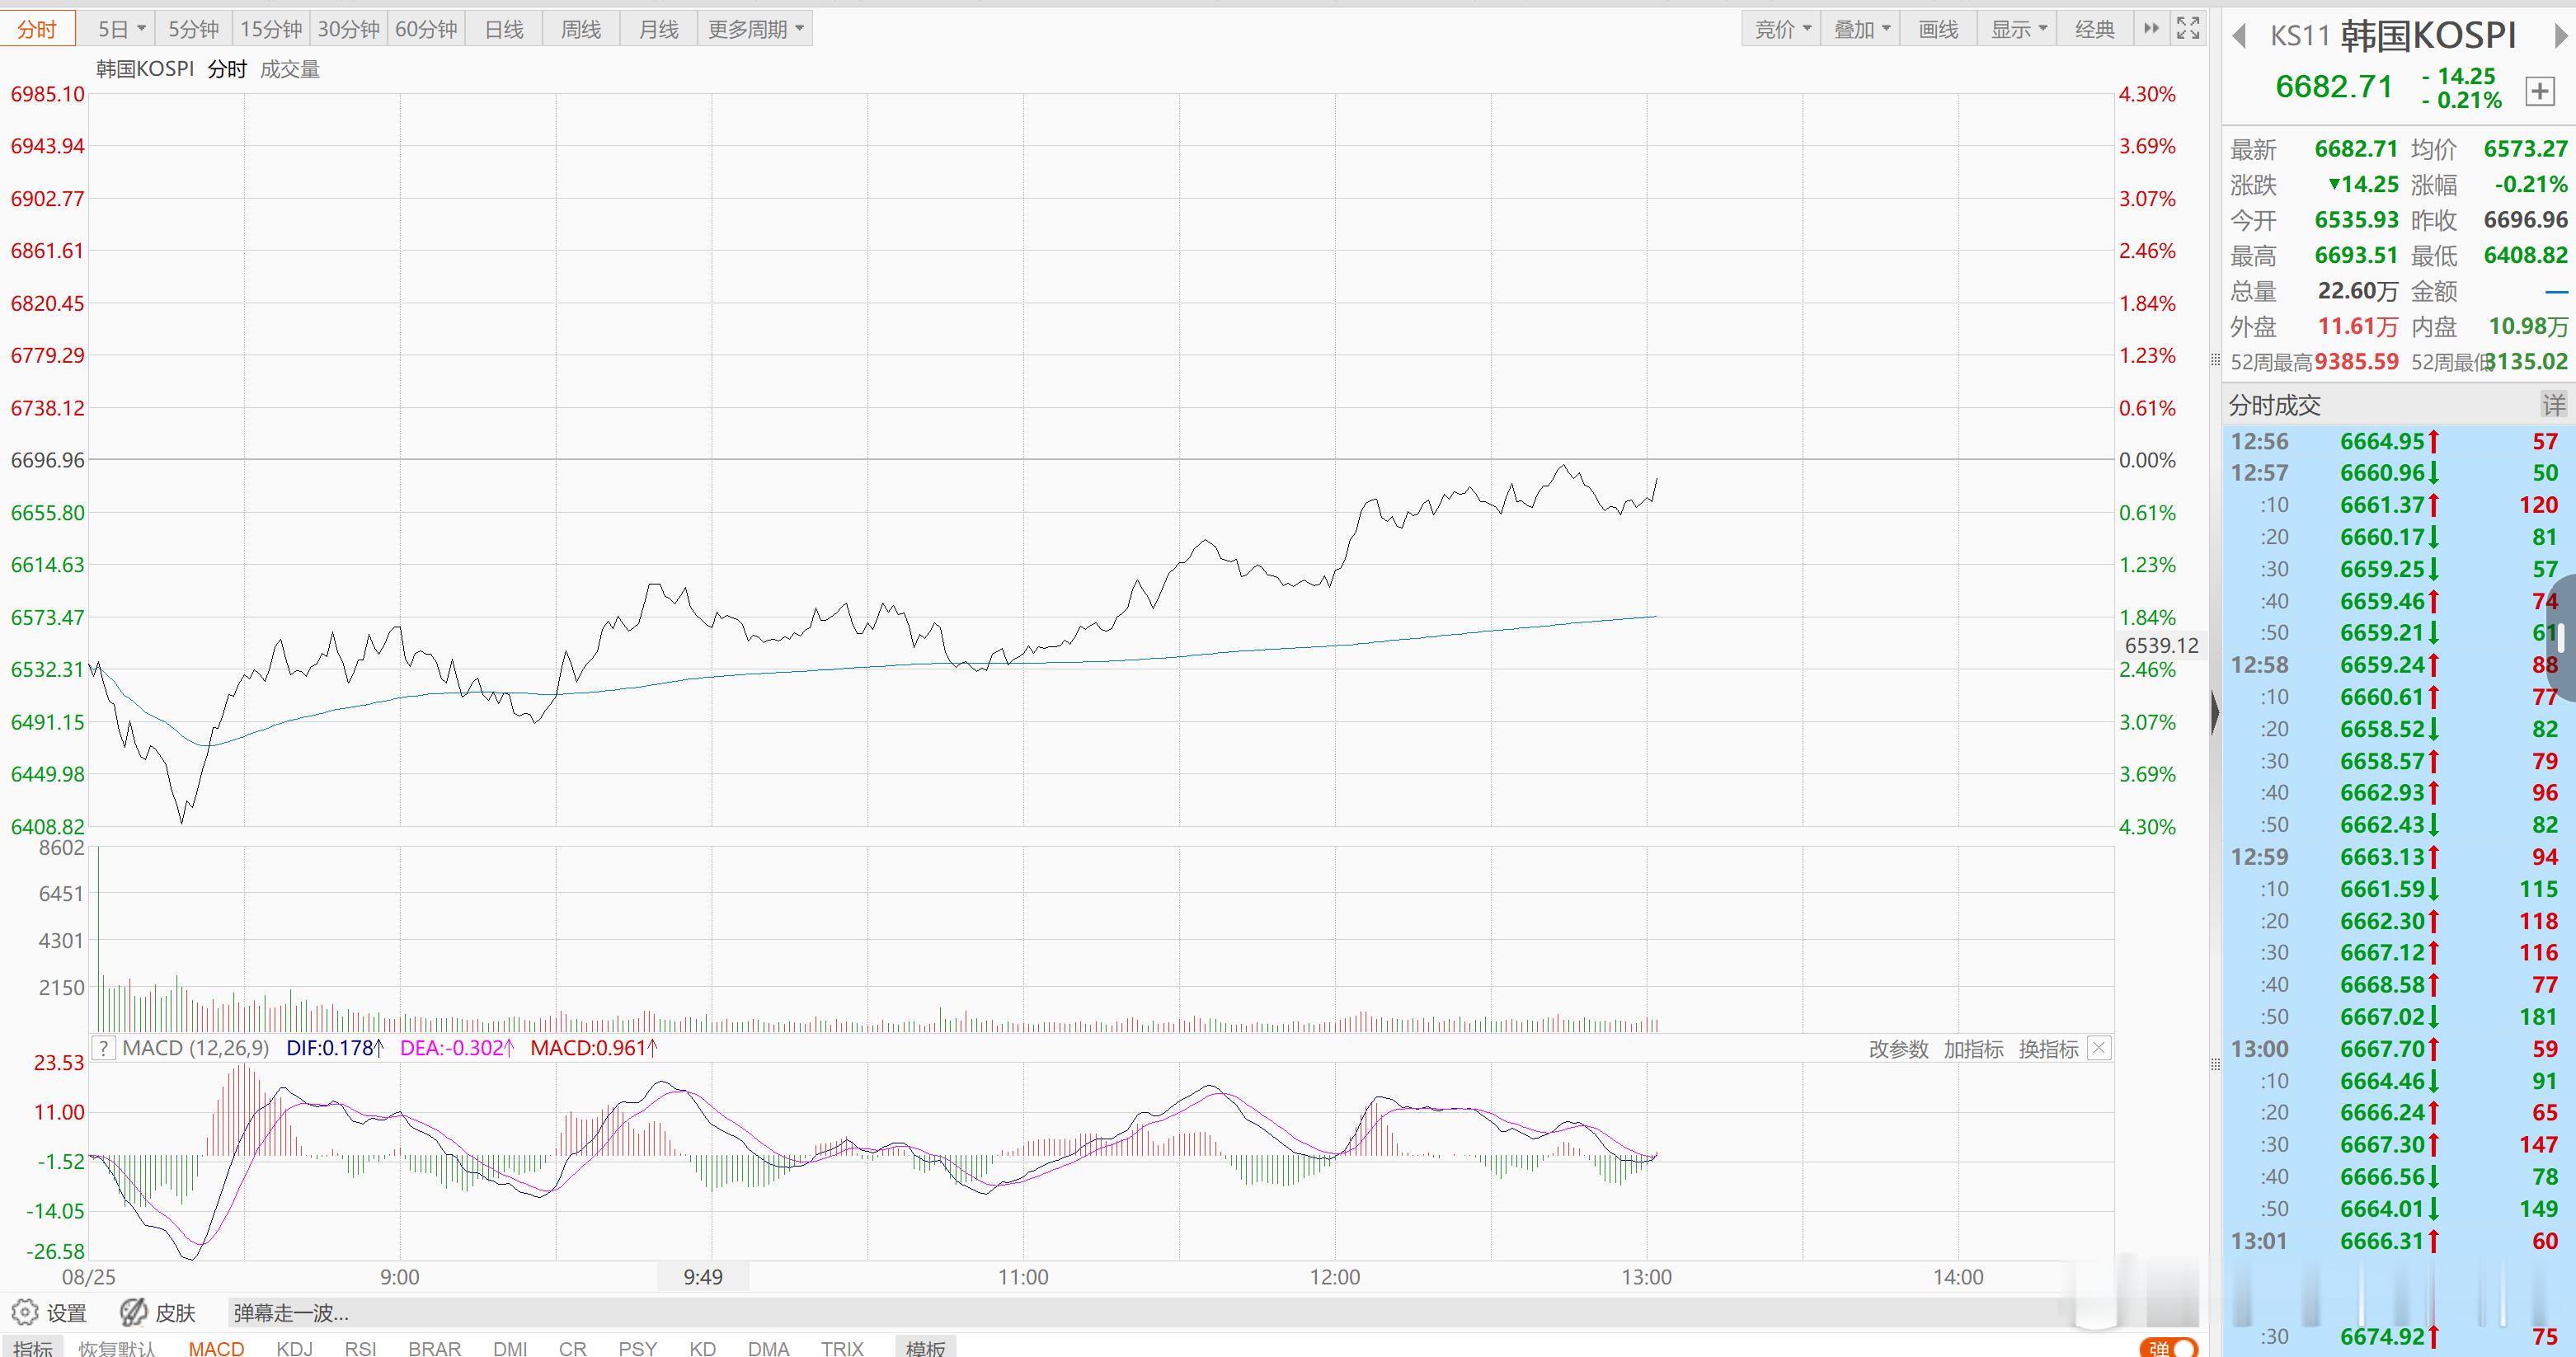Switch to the 周线 weekly tab
This screenshot has height=1357, width=2576.
(581, 29)
